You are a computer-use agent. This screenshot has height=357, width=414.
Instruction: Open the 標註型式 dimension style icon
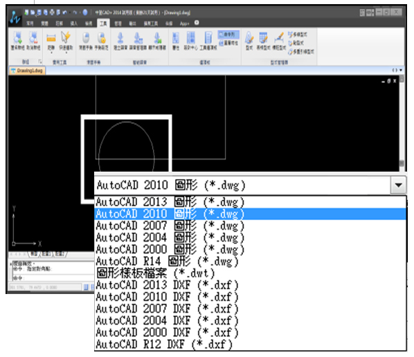point(279,40)
